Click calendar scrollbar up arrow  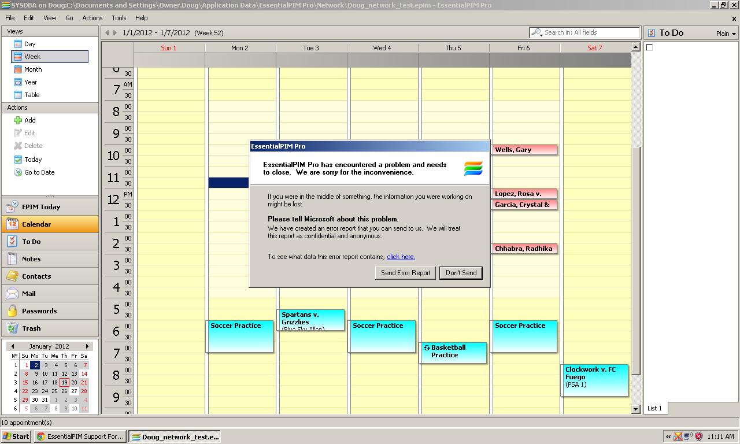click(636, 47)
